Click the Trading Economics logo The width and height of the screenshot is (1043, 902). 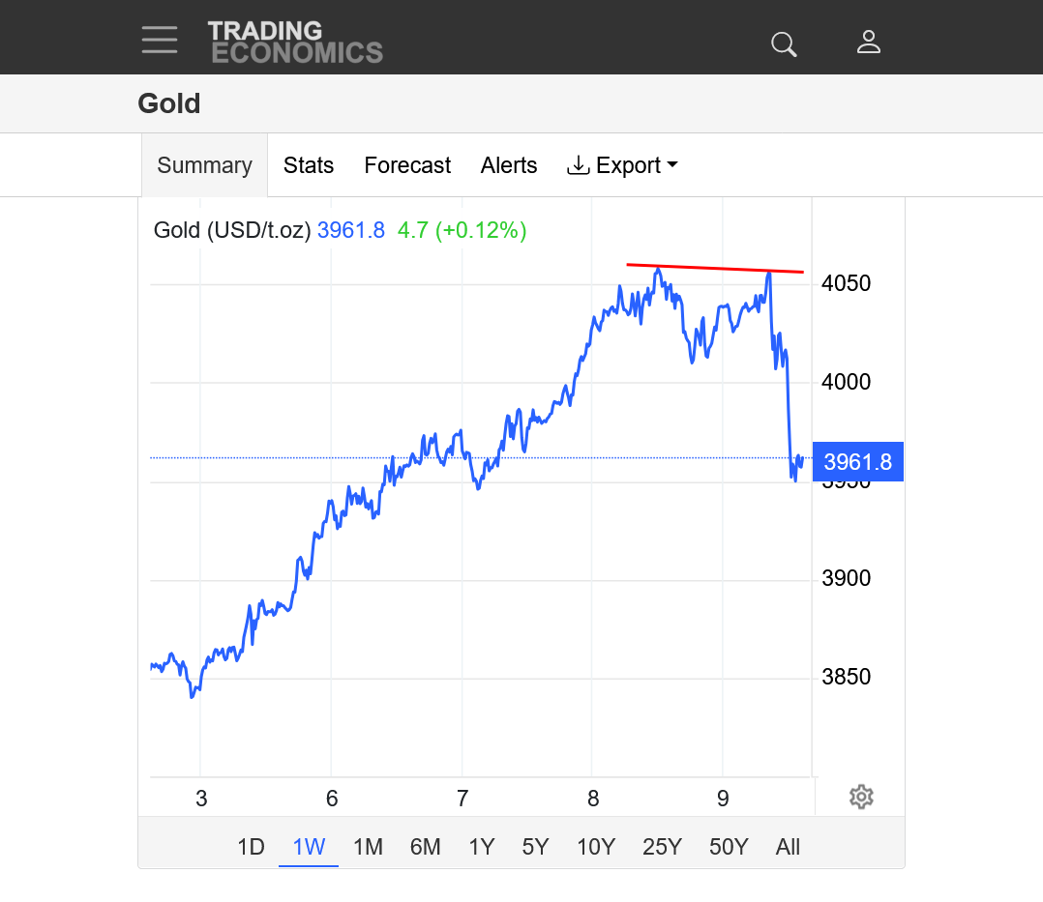295,43
